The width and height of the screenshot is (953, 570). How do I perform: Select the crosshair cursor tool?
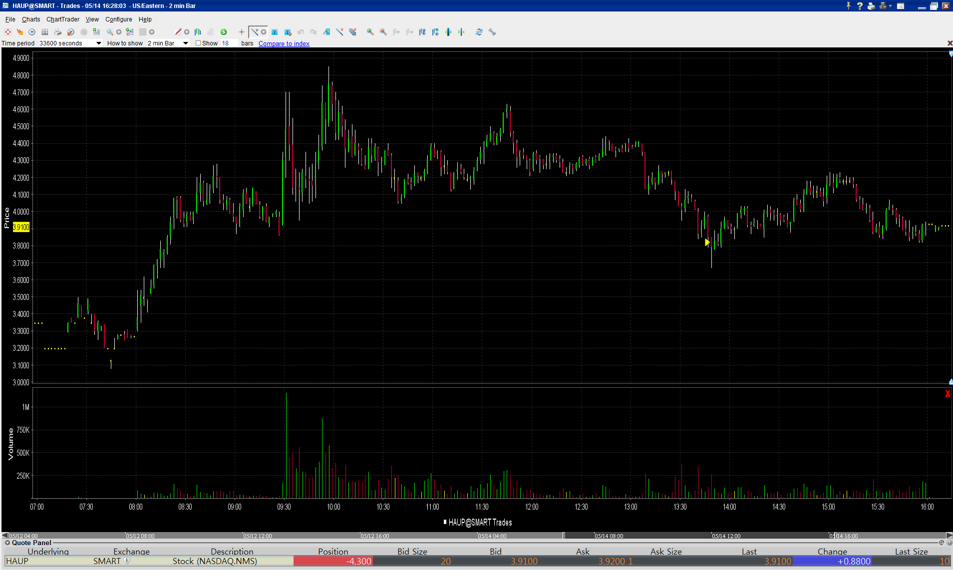point(242,32)
